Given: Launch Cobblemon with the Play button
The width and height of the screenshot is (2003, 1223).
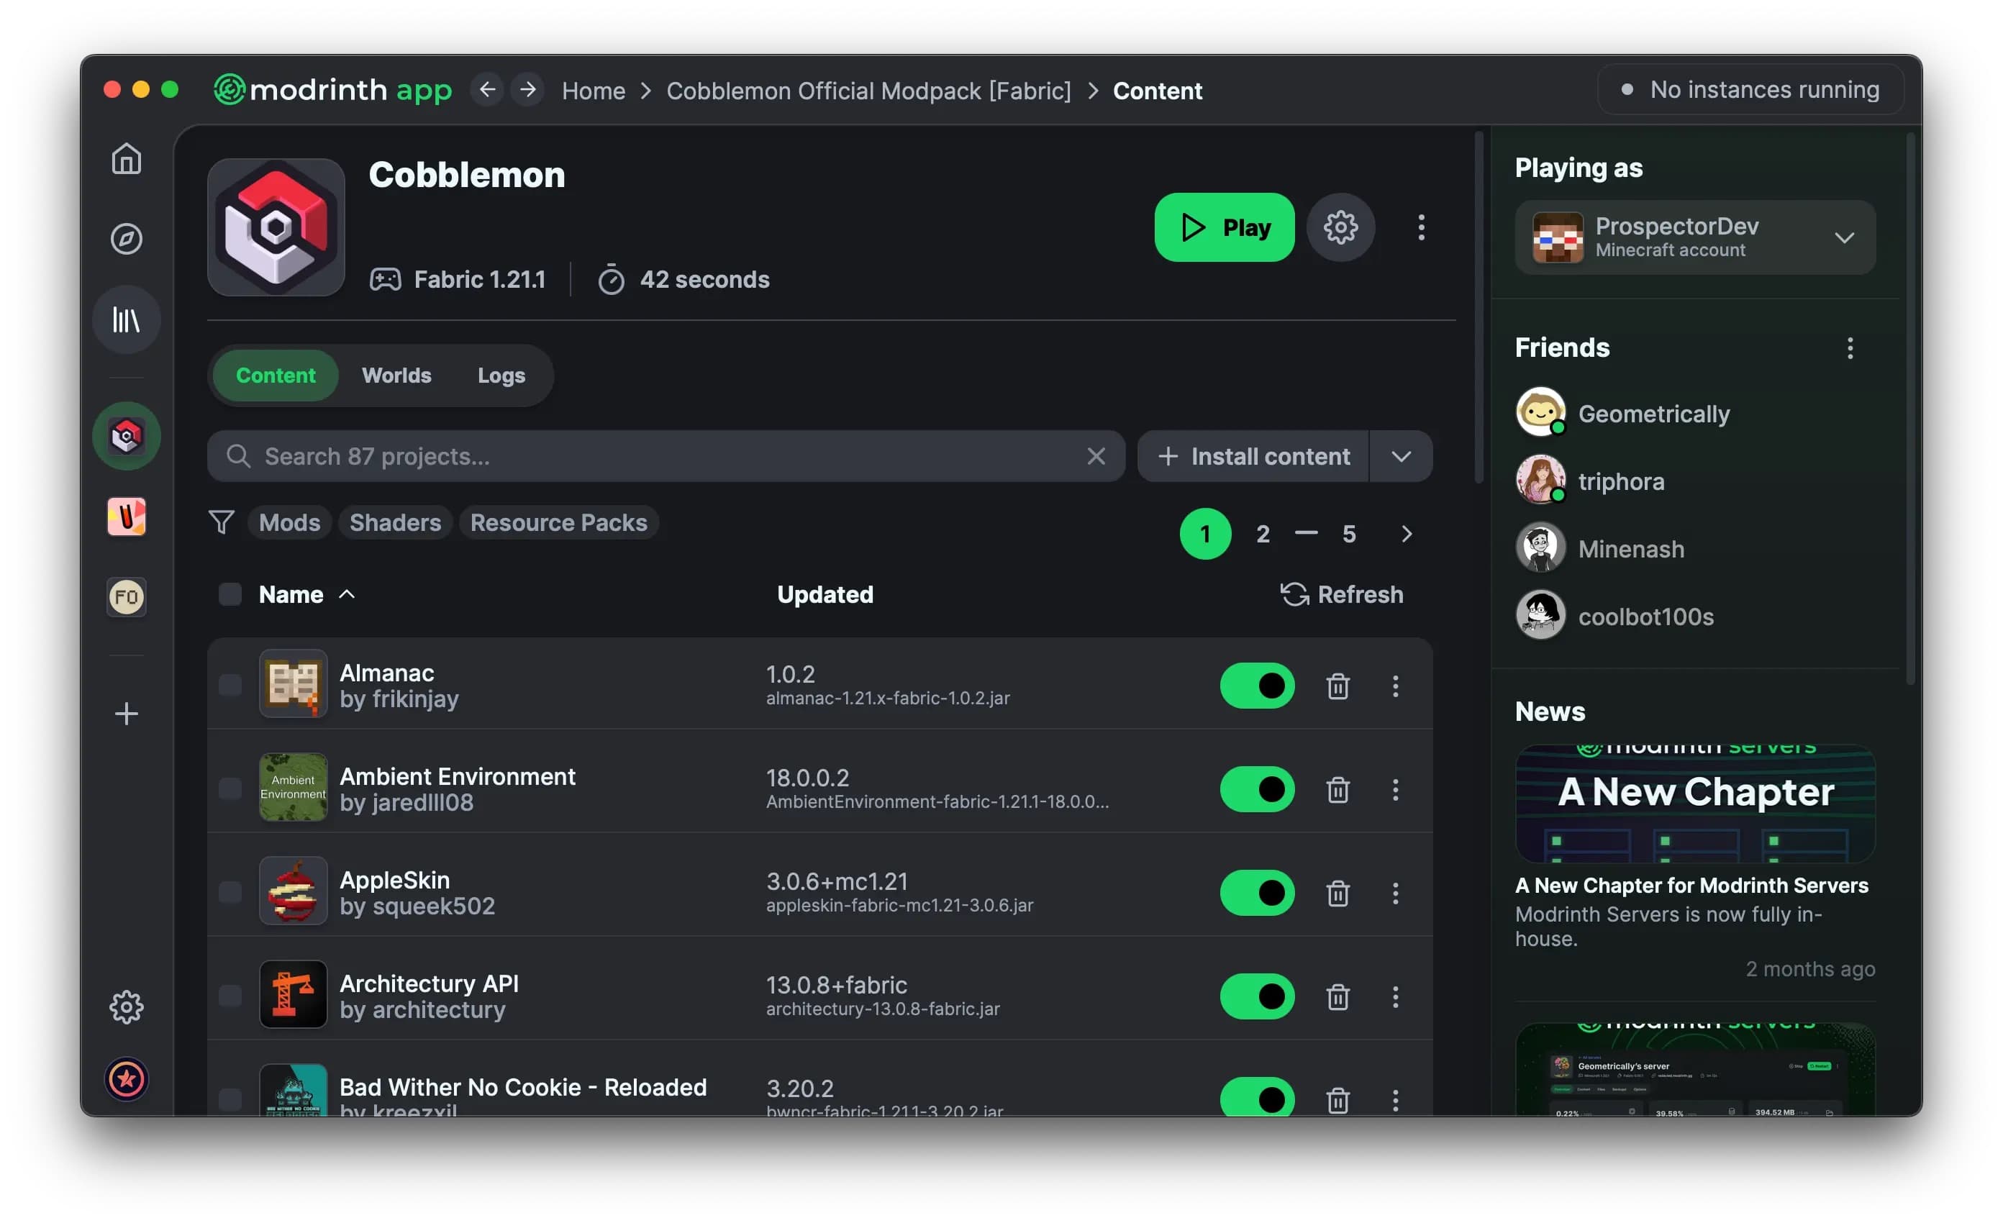Looking at the screenshot, I should [1225, 227].
